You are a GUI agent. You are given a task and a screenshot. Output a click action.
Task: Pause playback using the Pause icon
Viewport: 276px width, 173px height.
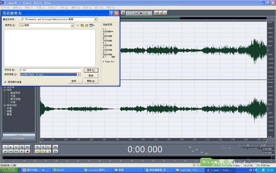pyautogui.click(x=16, y=146)
